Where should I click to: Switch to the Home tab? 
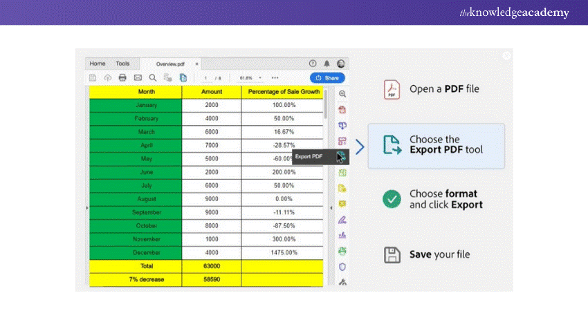pos(98,63)
